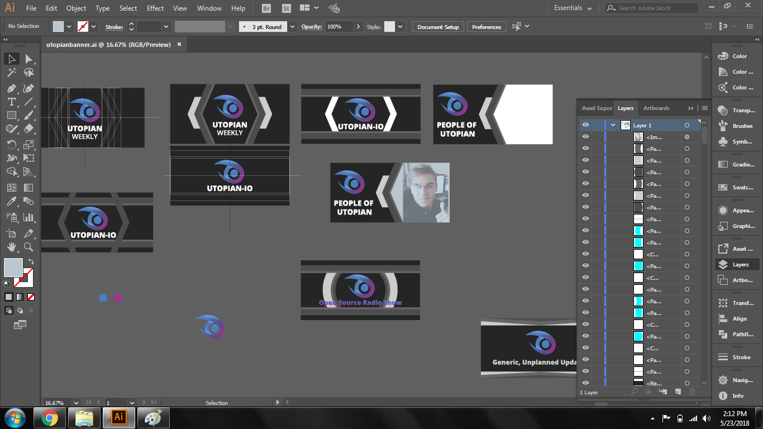
Task: Enable Draw Behind mode
Action: click(20, 310)
